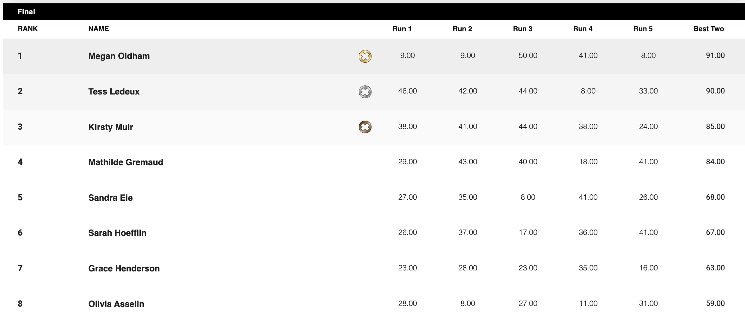Select the Final tab header
The height and width of the screenshot is (319, 745).
pos(26,12)
